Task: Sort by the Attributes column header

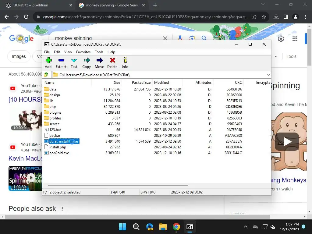Action: [198, 82]
